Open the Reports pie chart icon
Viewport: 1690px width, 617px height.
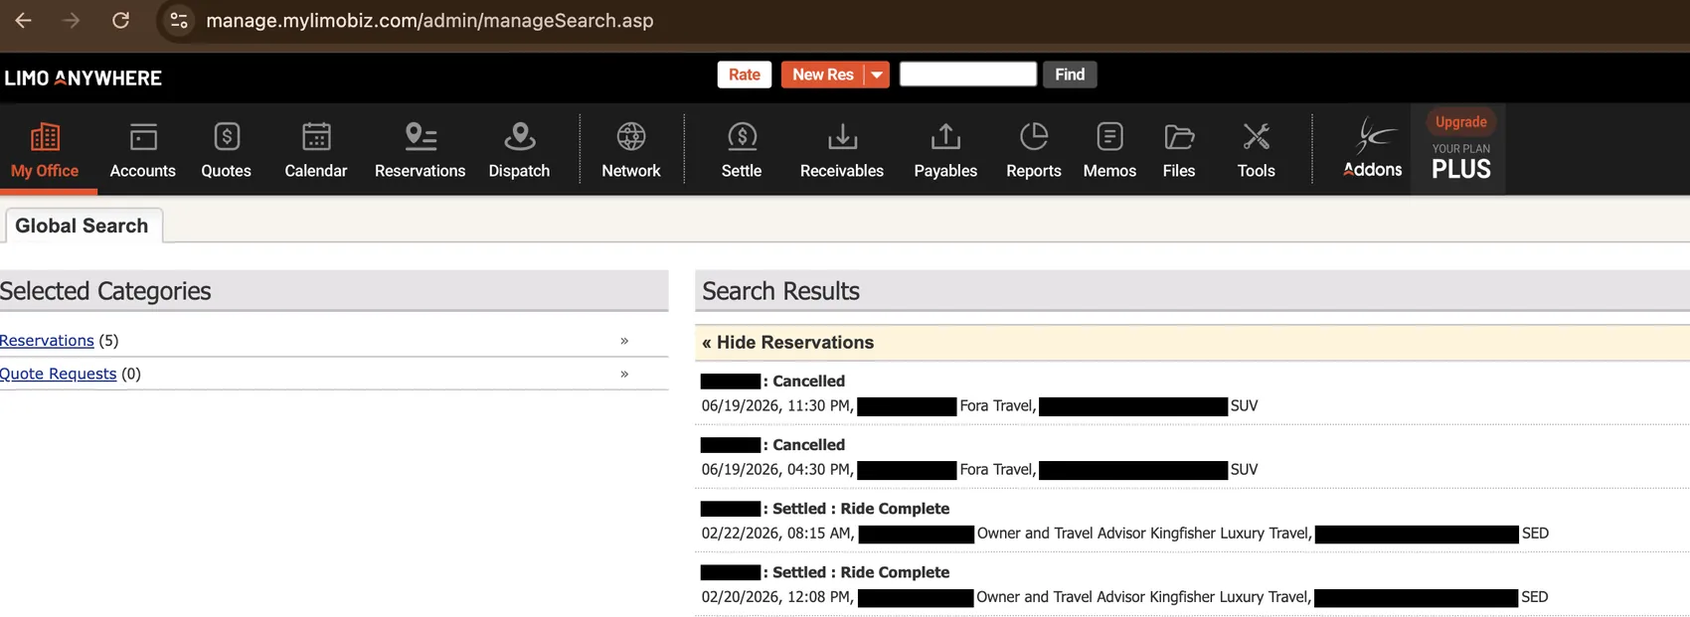[1034, 137]
